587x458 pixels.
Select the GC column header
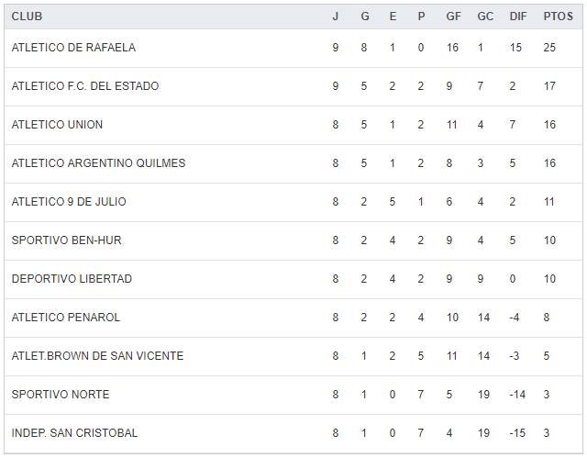click(x=485, y=17)
